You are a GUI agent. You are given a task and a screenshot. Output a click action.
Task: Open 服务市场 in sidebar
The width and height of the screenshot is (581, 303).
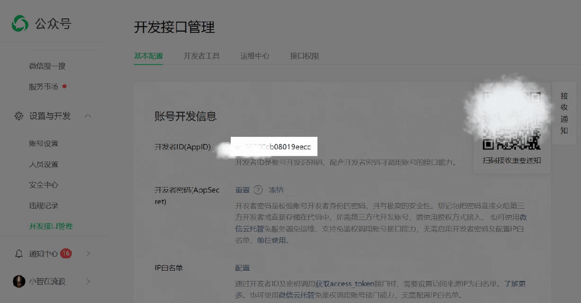[44, 87]
